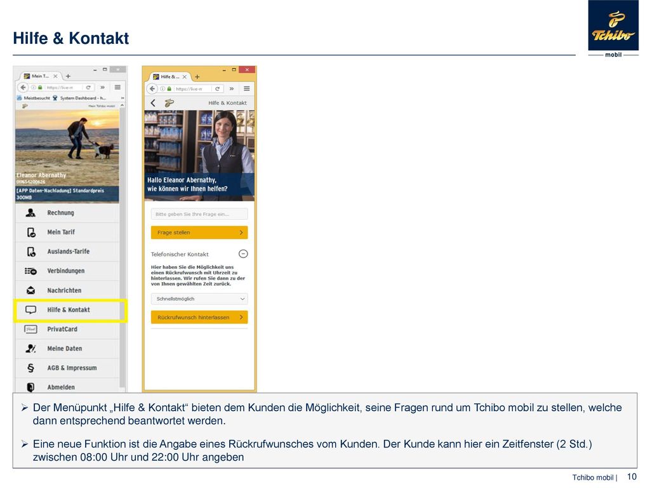The width and height of the screenshot is (650, 488).
Task: Reload the Hilfe & Kontakt page
Action: (217, 88)
